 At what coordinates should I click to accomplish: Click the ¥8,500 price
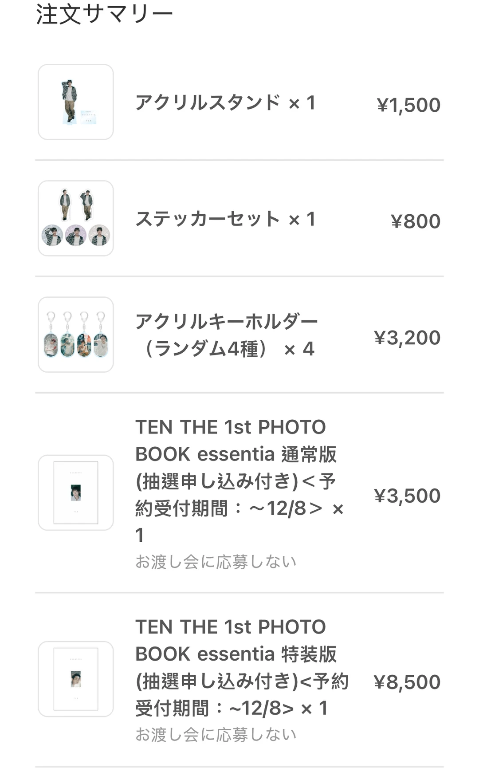[x=407, y=682]
